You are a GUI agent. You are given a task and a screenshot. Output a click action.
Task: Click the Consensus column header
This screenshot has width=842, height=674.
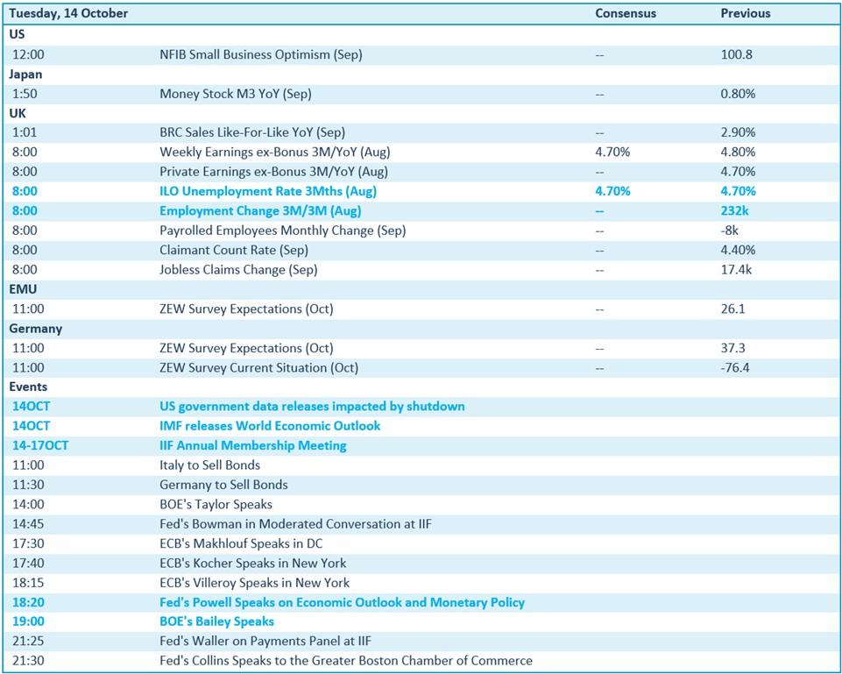click(x=627, y=14)
